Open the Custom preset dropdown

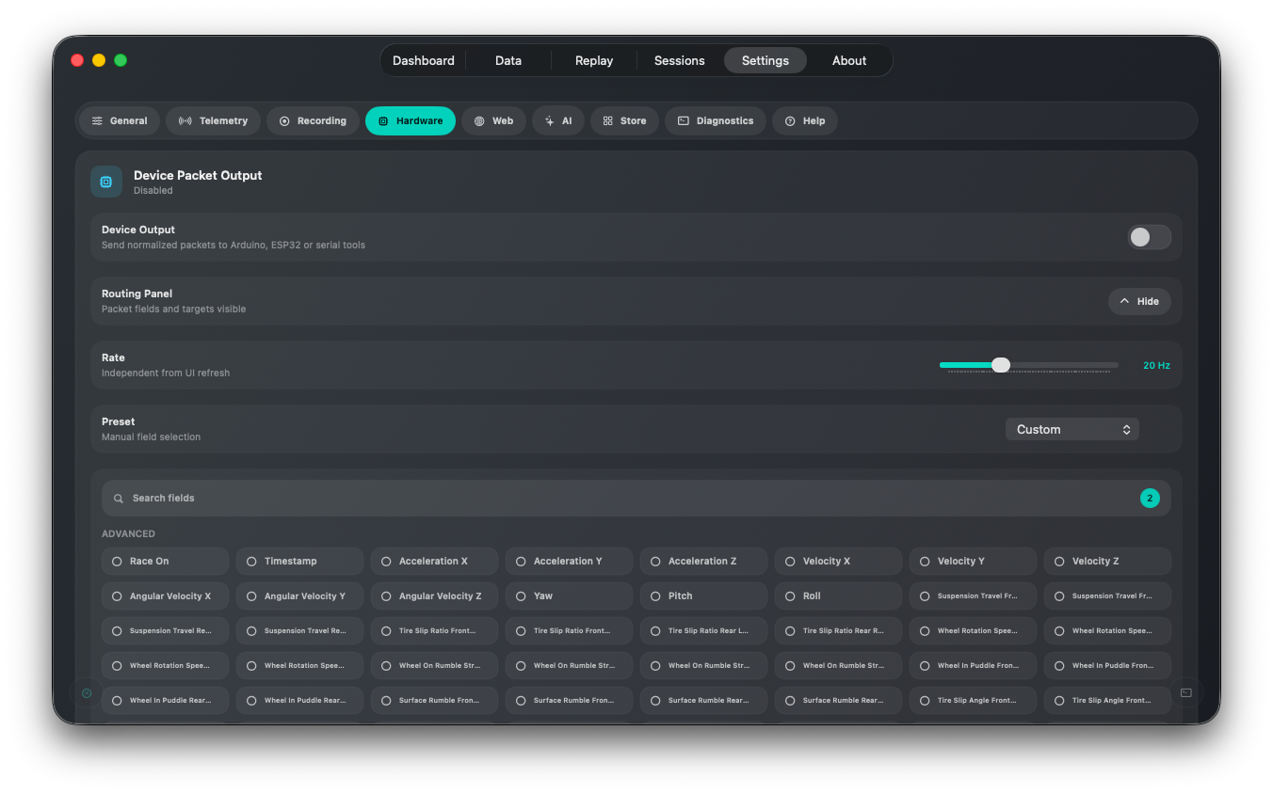click(1072, 429)
